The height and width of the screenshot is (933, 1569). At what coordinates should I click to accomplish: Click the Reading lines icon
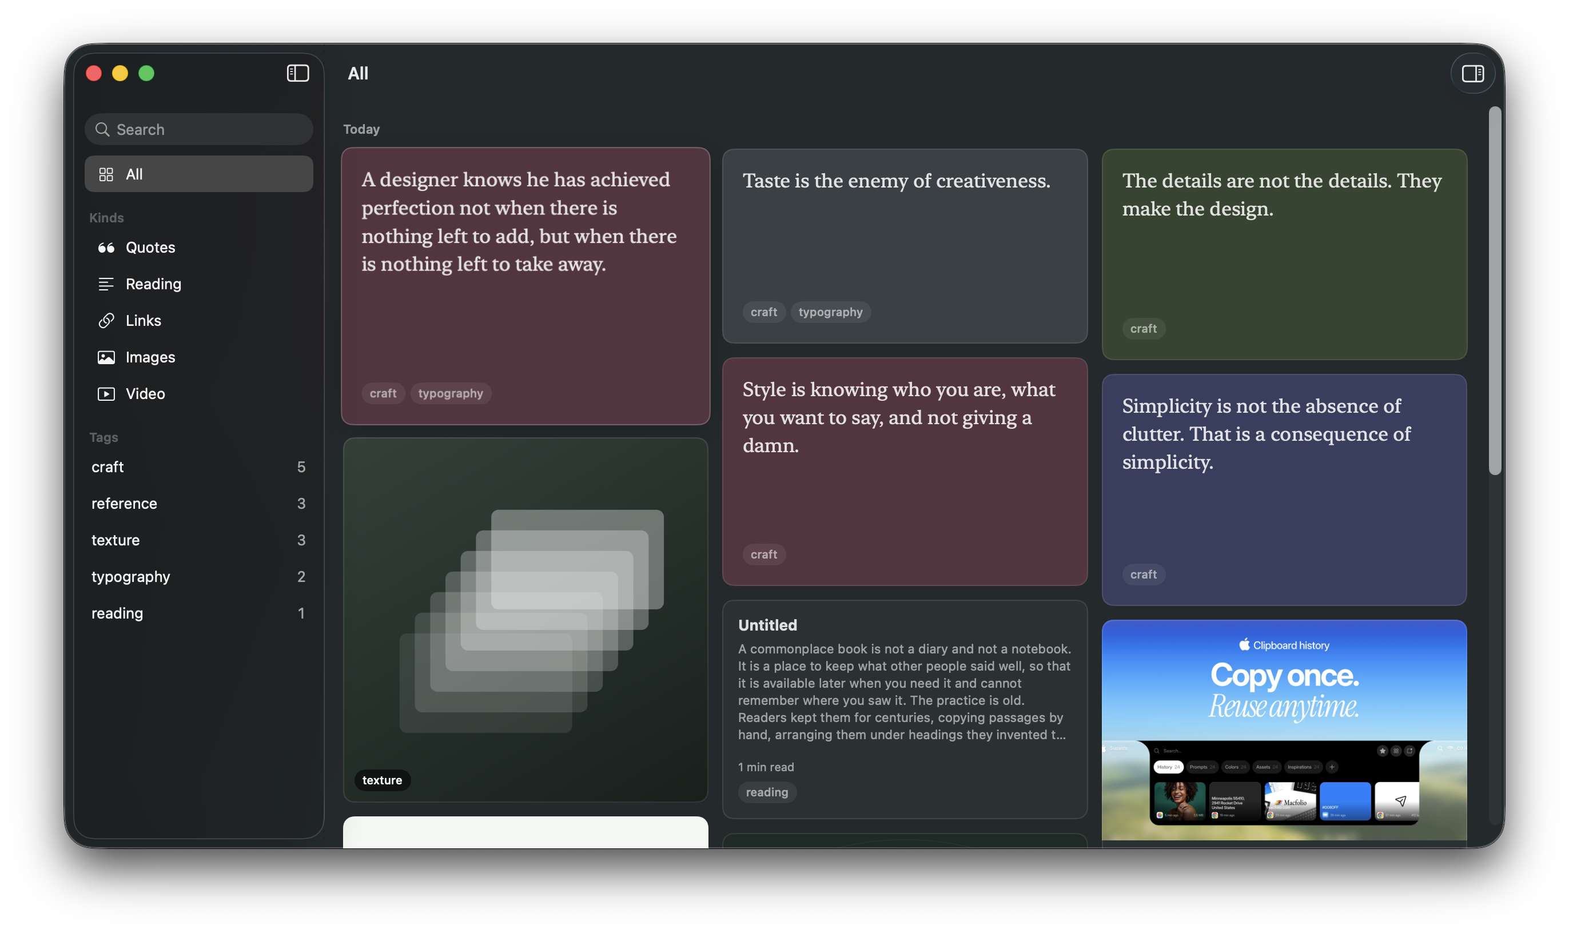106,284
